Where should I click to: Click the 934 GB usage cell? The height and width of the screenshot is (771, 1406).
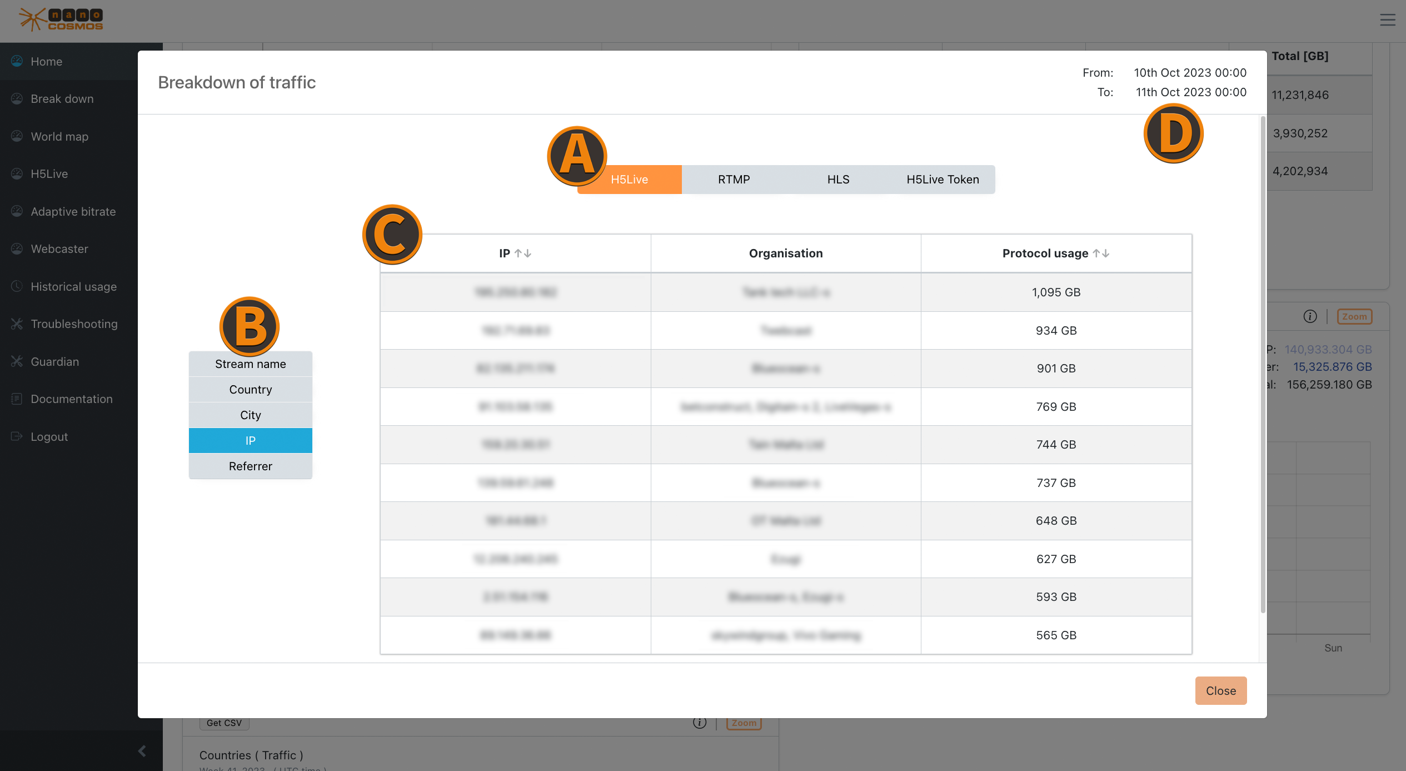[x=1056, y=330]
